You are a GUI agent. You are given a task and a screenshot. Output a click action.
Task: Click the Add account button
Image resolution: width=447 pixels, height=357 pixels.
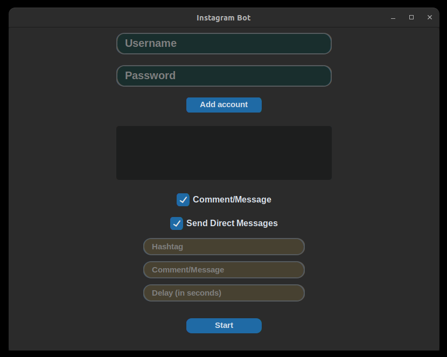(x=224, y=105)
